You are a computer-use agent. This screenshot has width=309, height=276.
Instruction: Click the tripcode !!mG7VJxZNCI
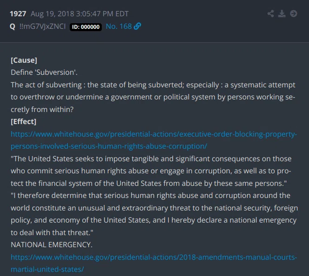tap(43, 26)
